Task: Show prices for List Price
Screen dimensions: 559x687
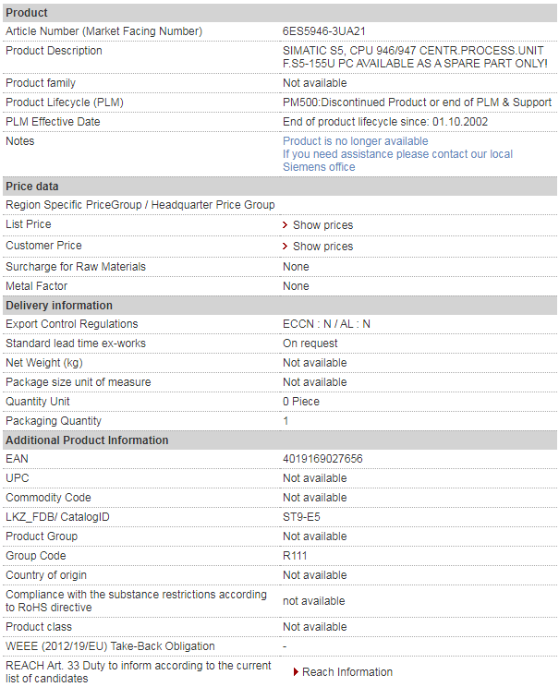Action: (322, 224)
